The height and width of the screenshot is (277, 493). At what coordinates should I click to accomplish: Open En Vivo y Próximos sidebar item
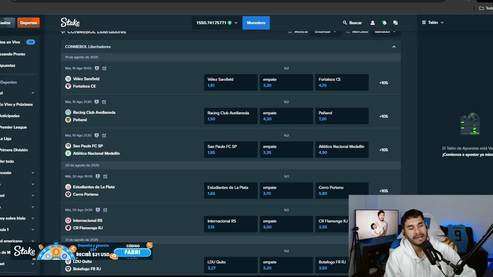pyautogui.click(x=16, y=104)
